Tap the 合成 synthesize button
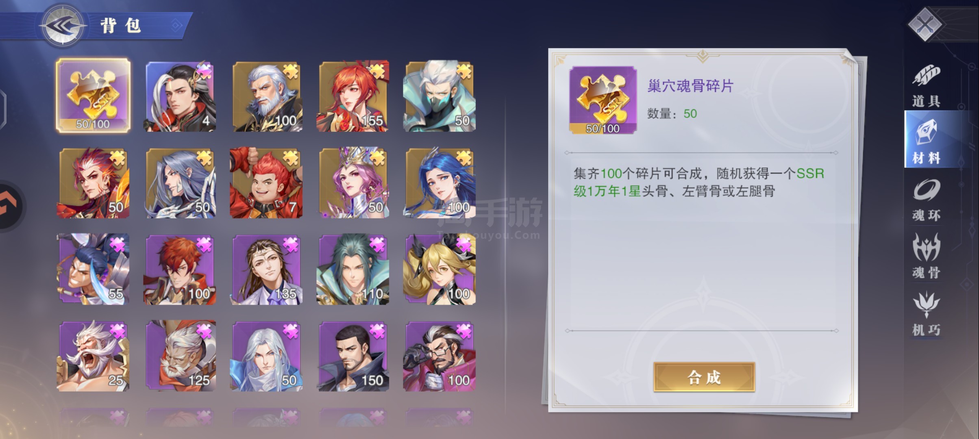The image size is (979, 439). tap(704, 377)
